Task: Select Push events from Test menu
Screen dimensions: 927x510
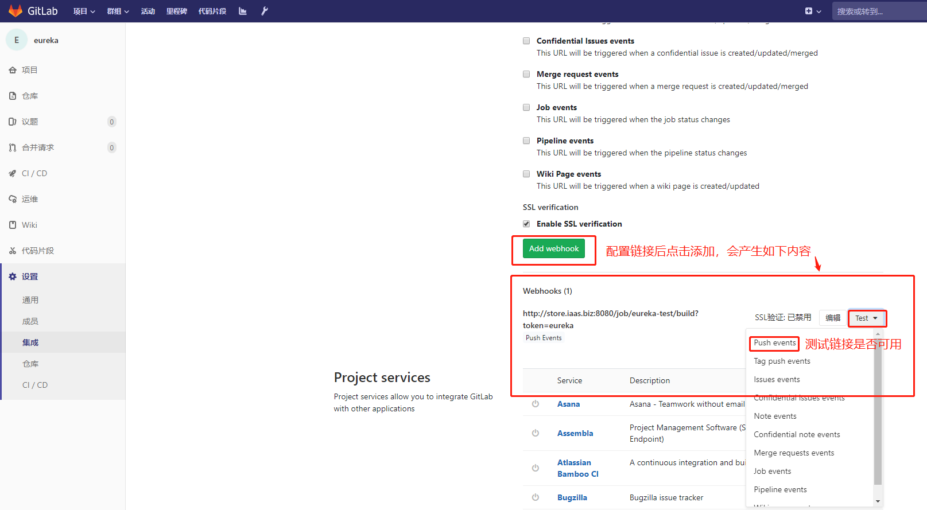Action: (x=774, y=343)
